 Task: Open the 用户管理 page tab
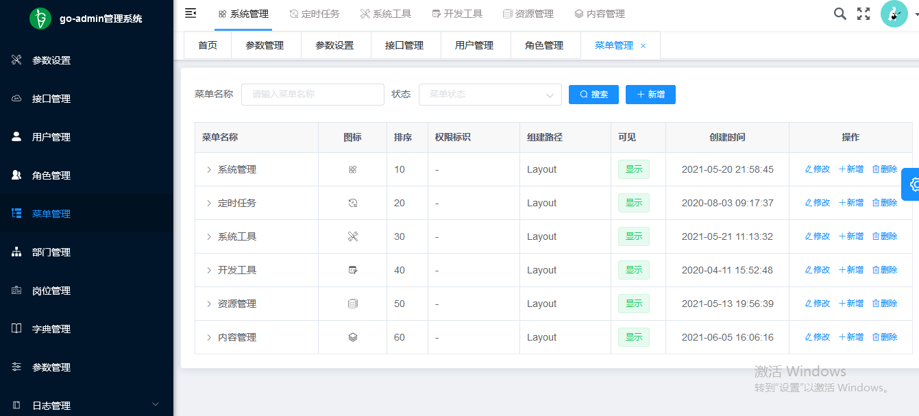tap(474, 45)
